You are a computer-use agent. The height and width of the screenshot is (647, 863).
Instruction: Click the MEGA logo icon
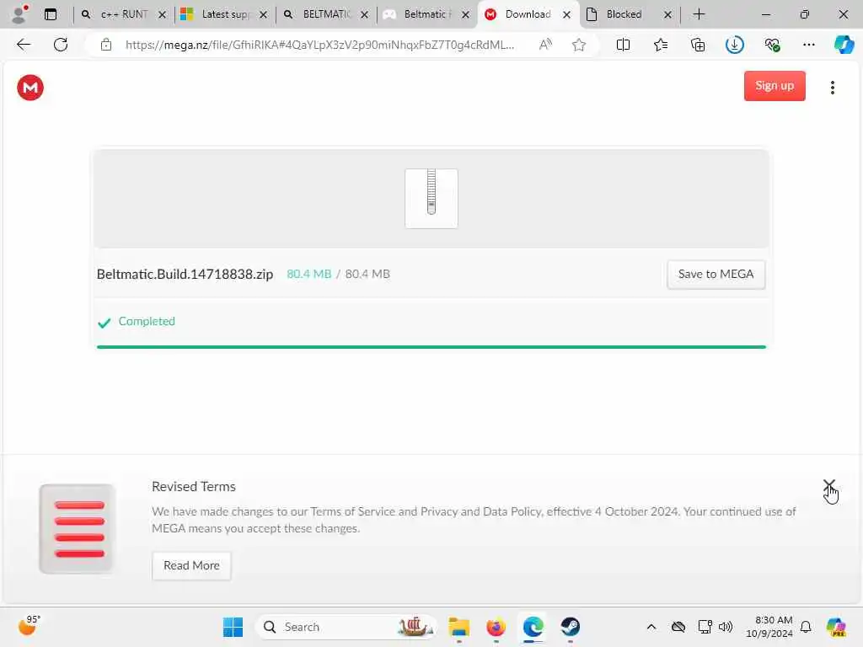coord(30,88)
